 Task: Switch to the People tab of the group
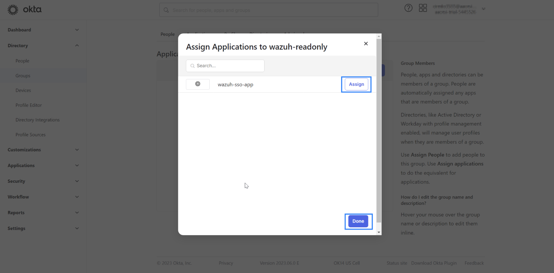click(x=168, y=34)
